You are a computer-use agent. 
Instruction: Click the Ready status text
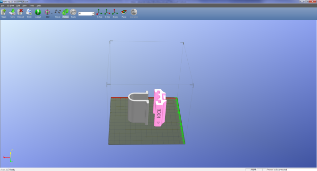(12, 170)
